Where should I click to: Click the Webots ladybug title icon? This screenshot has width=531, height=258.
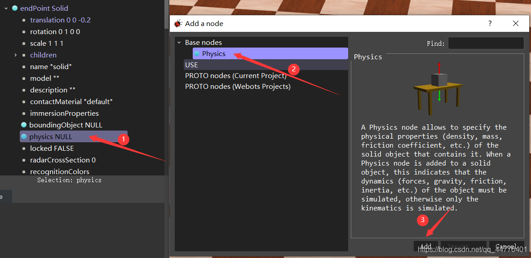pyautogui.click(x=178, y=23)
